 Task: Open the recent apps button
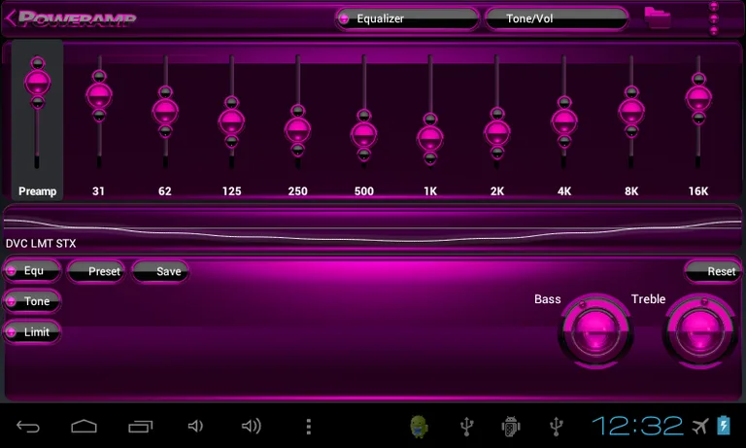pos(140,426)
